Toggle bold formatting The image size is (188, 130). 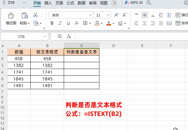click(52, 23)
